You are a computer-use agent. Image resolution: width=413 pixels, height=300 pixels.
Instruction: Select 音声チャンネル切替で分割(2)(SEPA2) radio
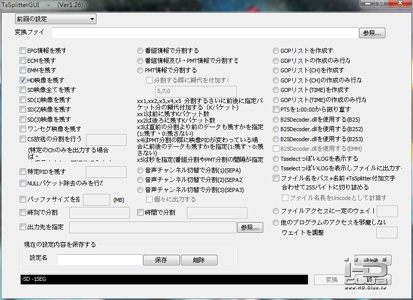140,180
